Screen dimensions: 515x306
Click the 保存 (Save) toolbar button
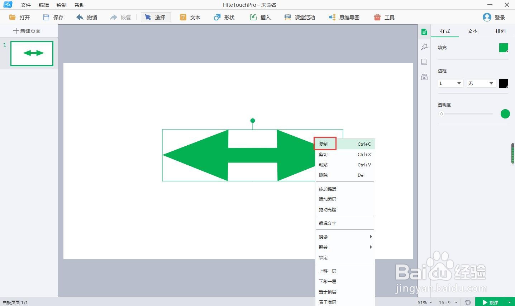53,17
